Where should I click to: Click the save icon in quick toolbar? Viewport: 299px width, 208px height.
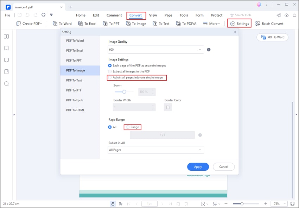[19, 15]
